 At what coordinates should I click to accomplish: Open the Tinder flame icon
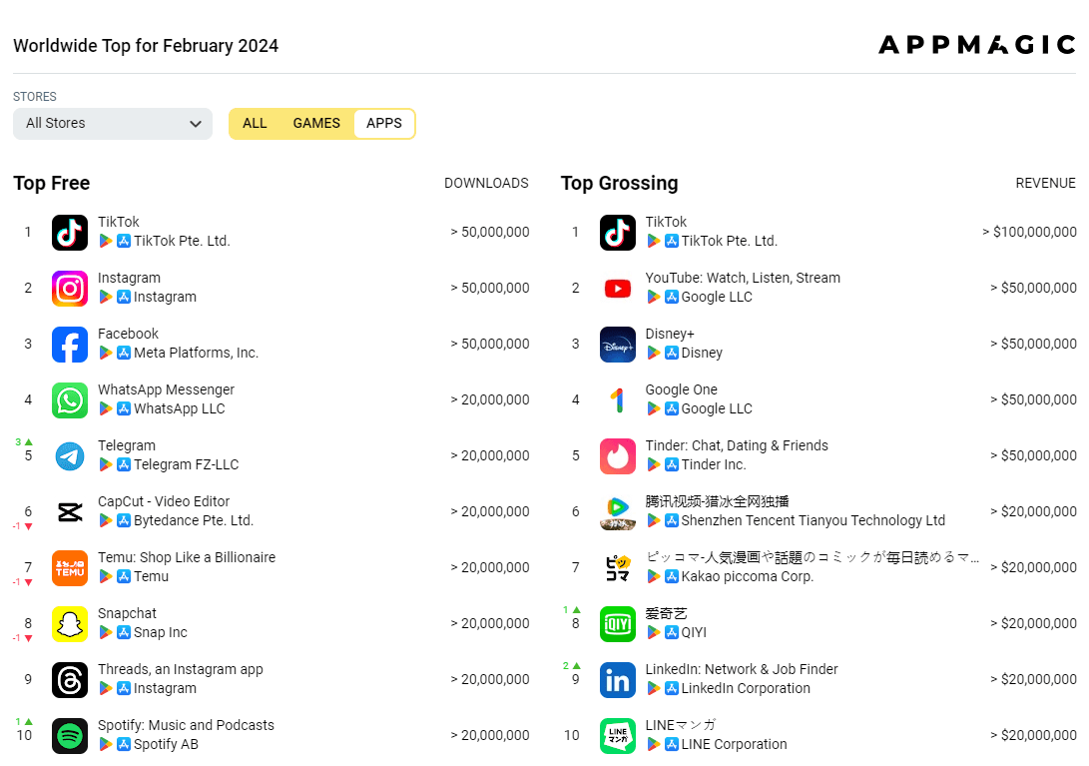click(x=618, y=456)
